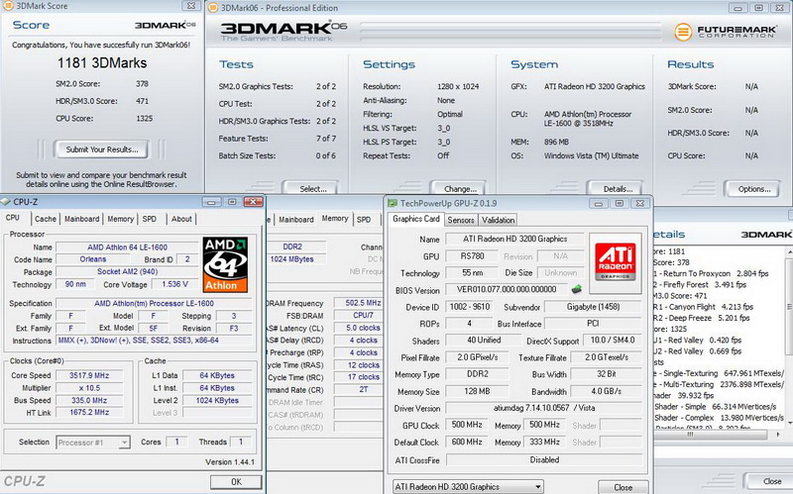Click the ATI CrossFire value Disabled

(x=544, y=460)
